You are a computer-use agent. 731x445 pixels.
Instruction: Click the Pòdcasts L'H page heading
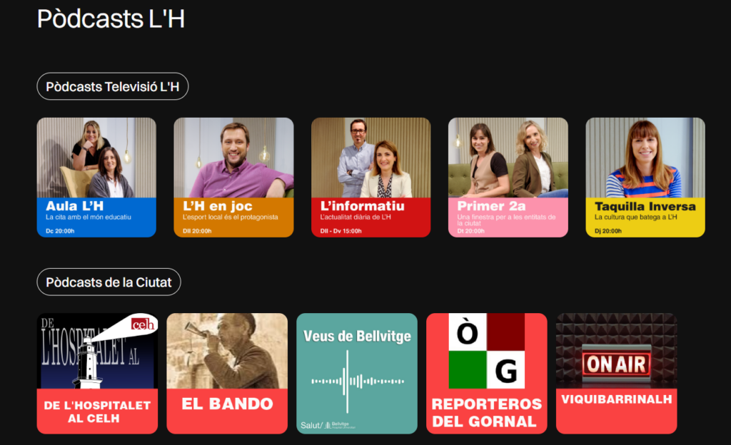111,19
